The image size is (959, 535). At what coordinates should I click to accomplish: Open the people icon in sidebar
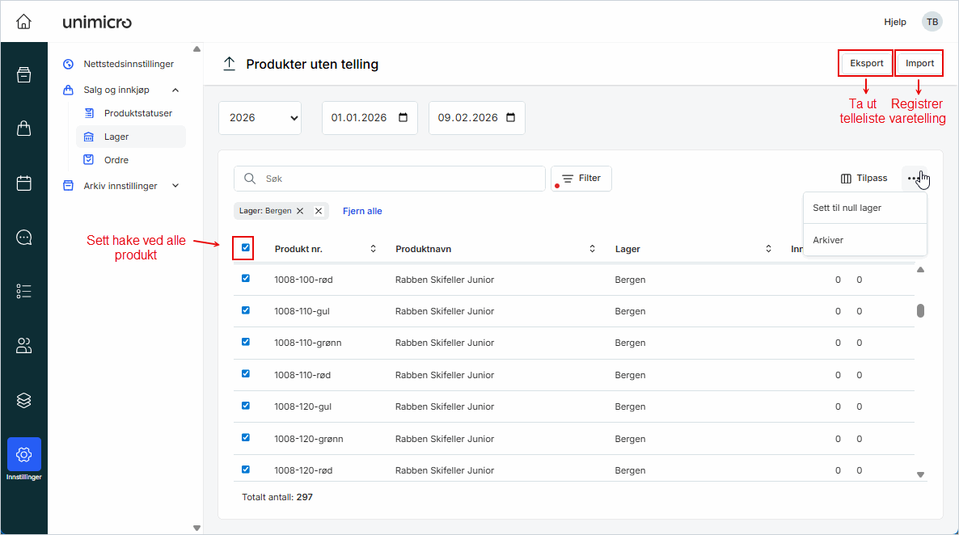click(23, 345)
